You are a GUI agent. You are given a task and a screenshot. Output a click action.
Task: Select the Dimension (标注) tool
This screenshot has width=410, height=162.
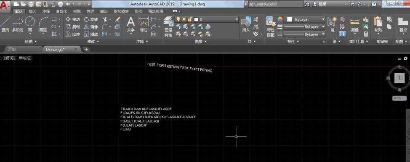pos(144,24)
